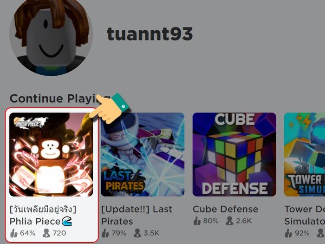Image resolution: width=325 pixels, height=244 pixels.
Task: Click the Cube Defense title text
Action: [x=226, y=209]
